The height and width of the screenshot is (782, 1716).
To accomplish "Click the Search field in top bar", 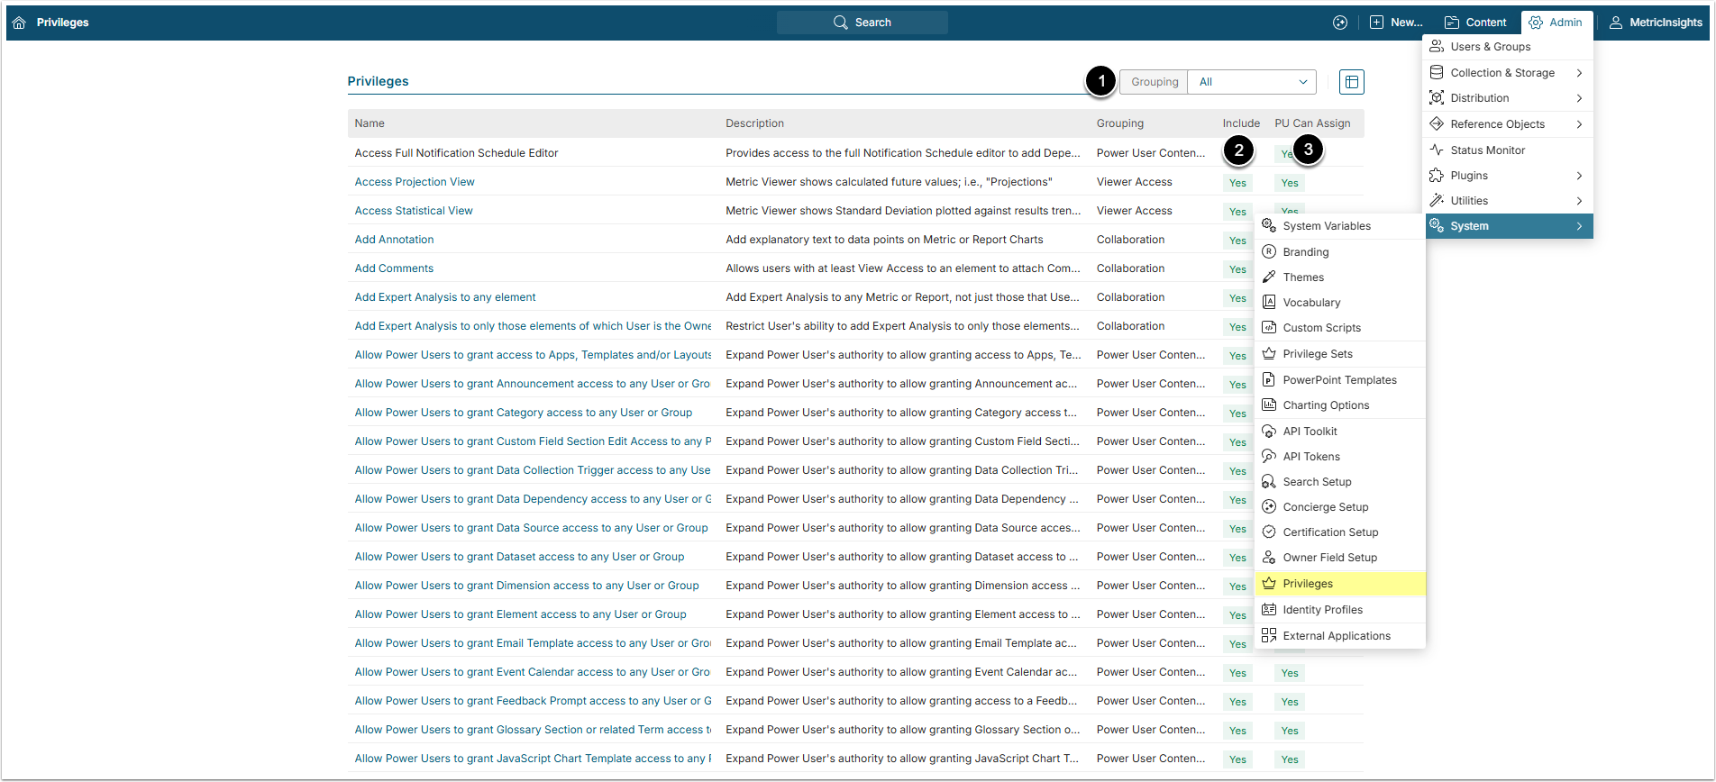I will 862,23.
